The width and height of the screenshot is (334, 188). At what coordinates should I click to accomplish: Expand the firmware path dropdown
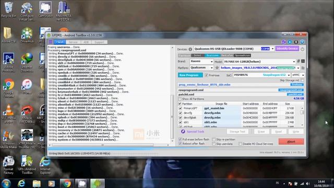(x=298, y=68)
